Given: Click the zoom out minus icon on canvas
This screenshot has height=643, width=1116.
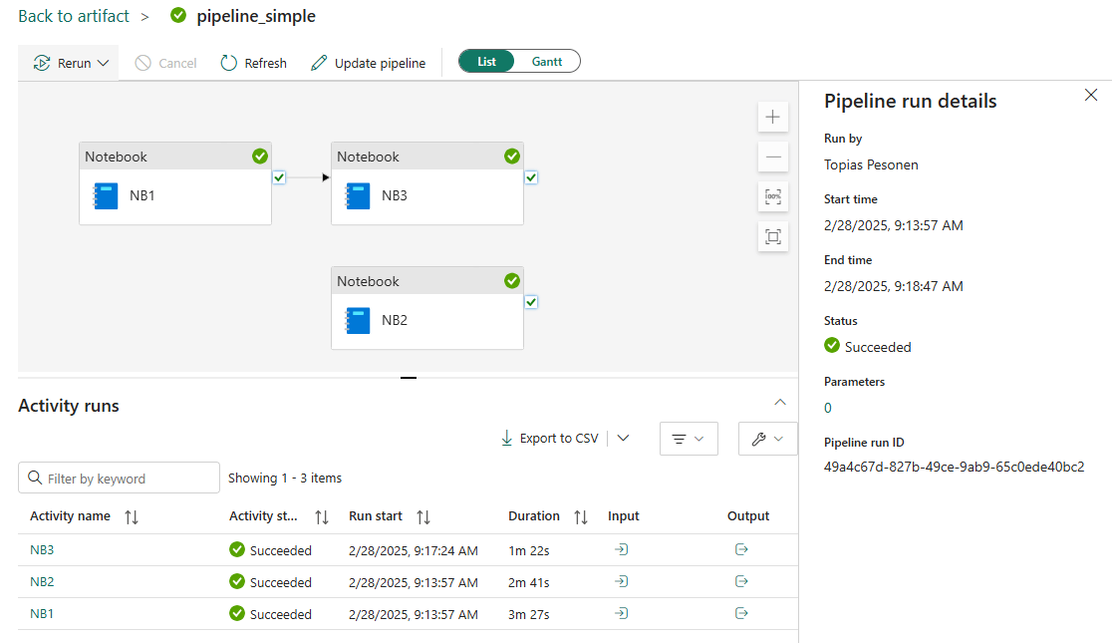Looking at the screenshot, I should click(772, 157).
